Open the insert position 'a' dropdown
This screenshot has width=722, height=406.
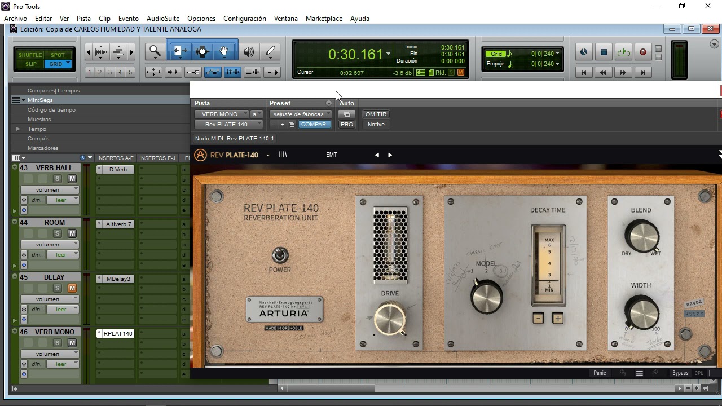coord(257,114)
